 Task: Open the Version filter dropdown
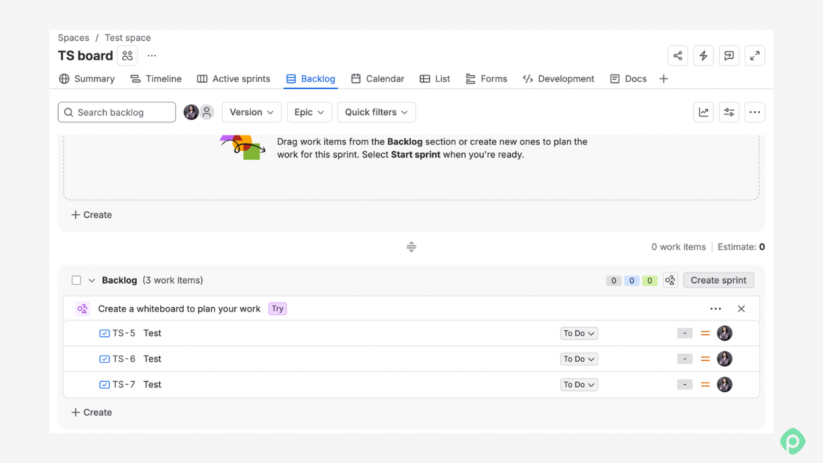pos(251,112)
